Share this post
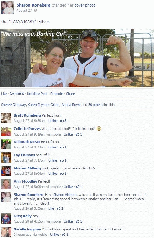Viewport: 154px width, 238px height. (70, 94)
